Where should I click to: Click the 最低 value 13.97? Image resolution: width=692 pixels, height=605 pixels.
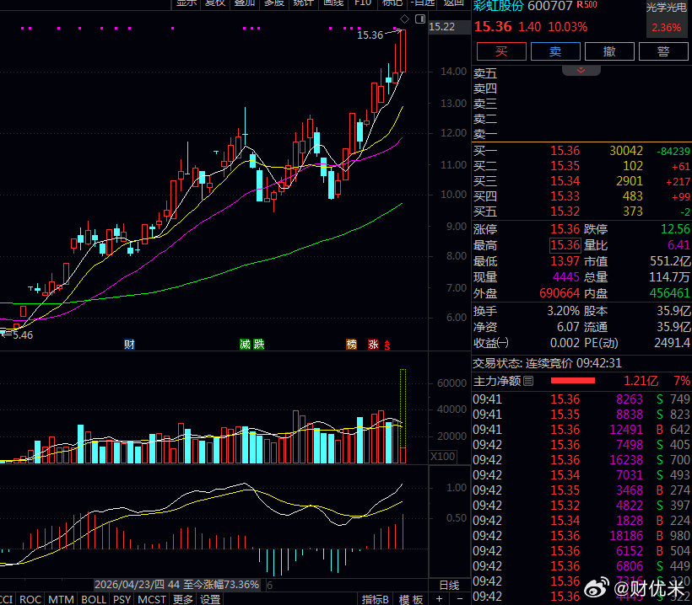click(565, 261)
